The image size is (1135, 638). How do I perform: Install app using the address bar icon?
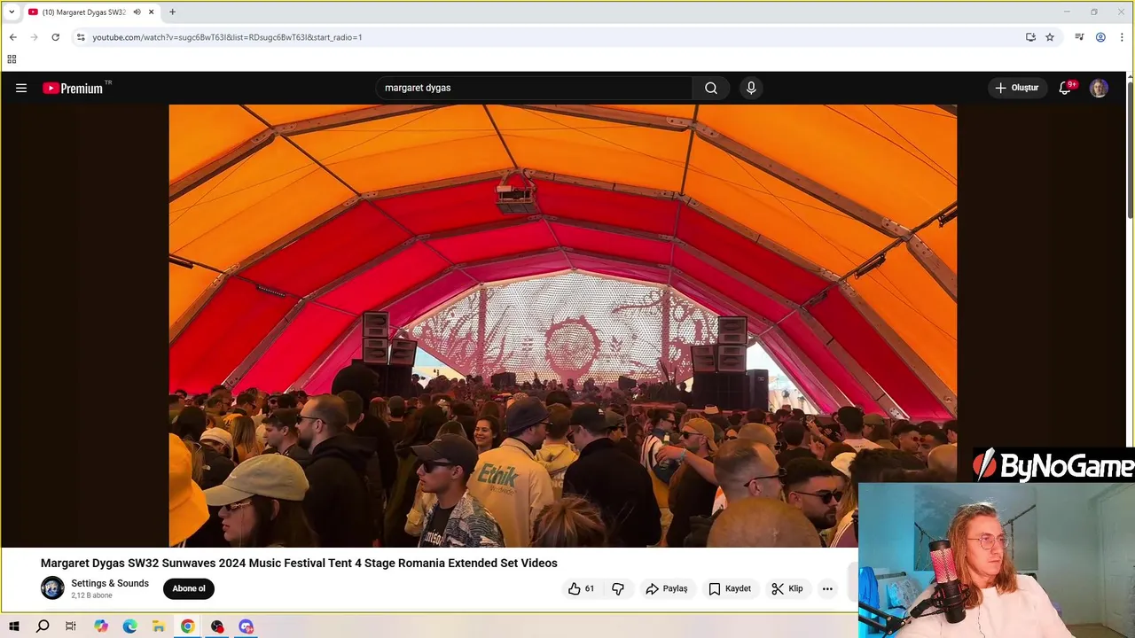1030,37
